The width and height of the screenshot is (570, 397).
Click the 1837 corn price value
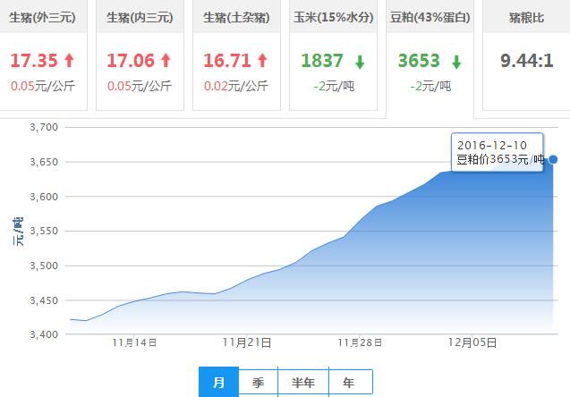[322, 61]
